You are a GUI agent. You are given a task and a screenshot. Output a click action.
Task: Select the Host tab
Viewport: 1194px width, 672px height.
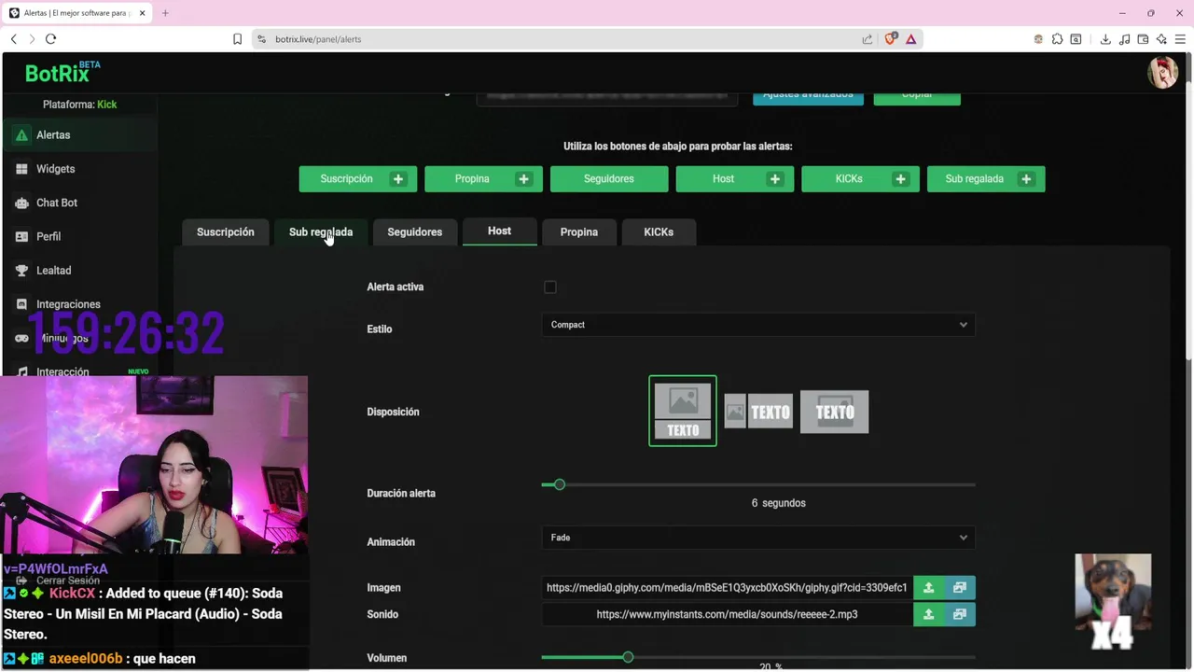tap(500, 231)
